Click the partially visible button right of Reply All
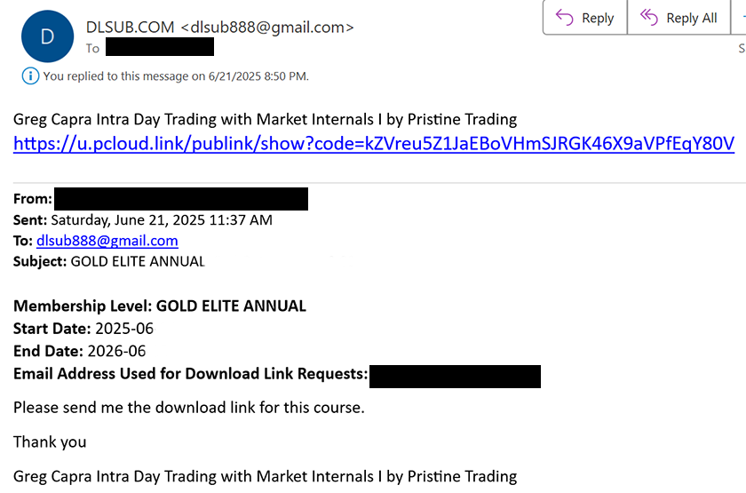The image size is (746, 493). [x=739, y=18]
